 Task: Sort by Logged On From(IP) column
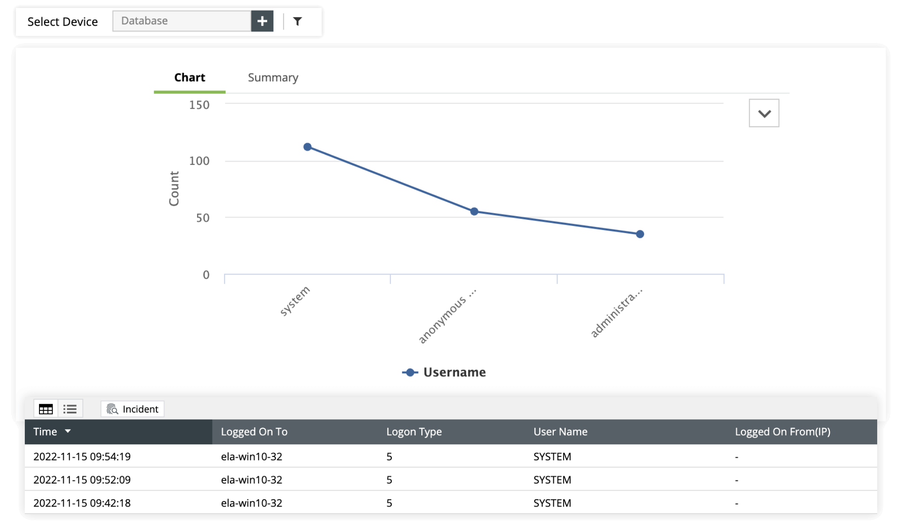coord(782,432)
